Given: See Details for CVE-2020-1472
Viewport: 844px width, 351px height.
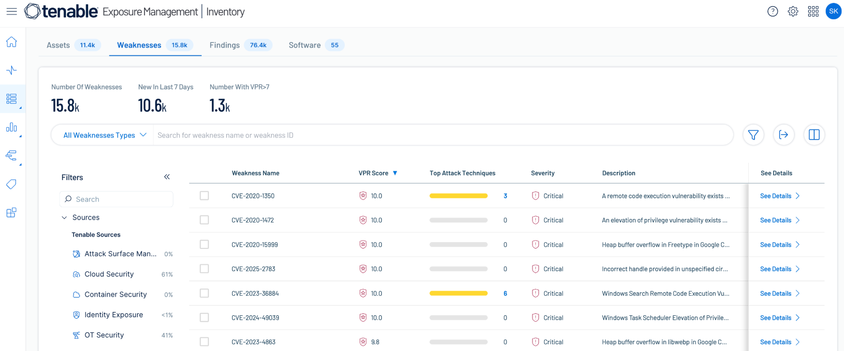Looking at the screenshot, I should 779,220.
